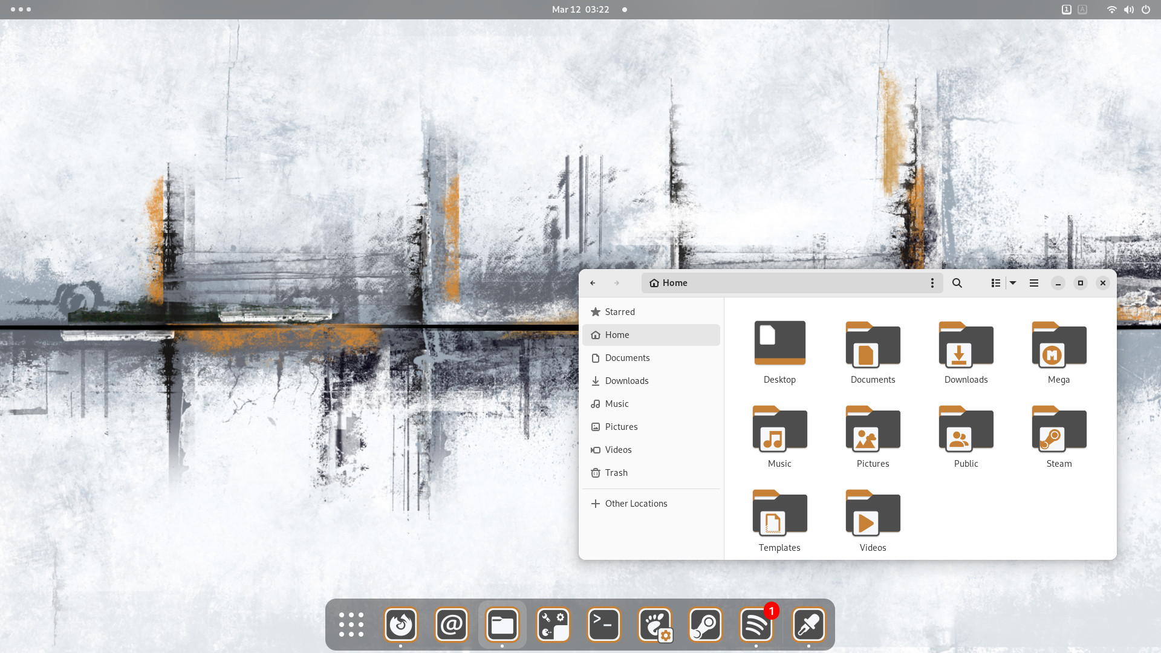The width and height of the screenshot is (1161, 653).
Task: Open the Steam folder thumbnail
Action: [x=1059, y=429]
